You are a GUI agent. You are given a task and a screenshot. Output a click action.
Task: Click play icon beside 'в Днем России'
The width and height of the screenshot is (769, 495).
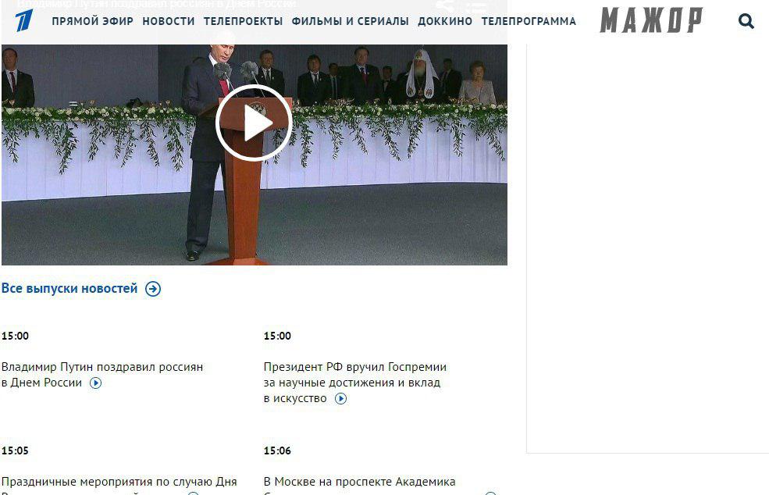95,383
